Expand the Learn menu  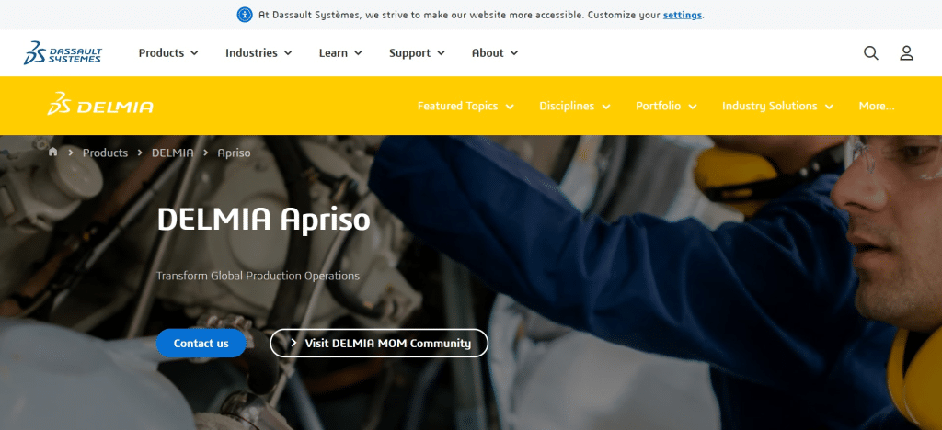point(340,52)
